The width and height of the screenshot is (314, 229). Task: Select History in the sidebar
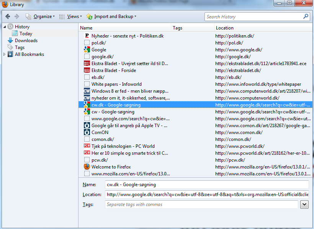[22, 27]
